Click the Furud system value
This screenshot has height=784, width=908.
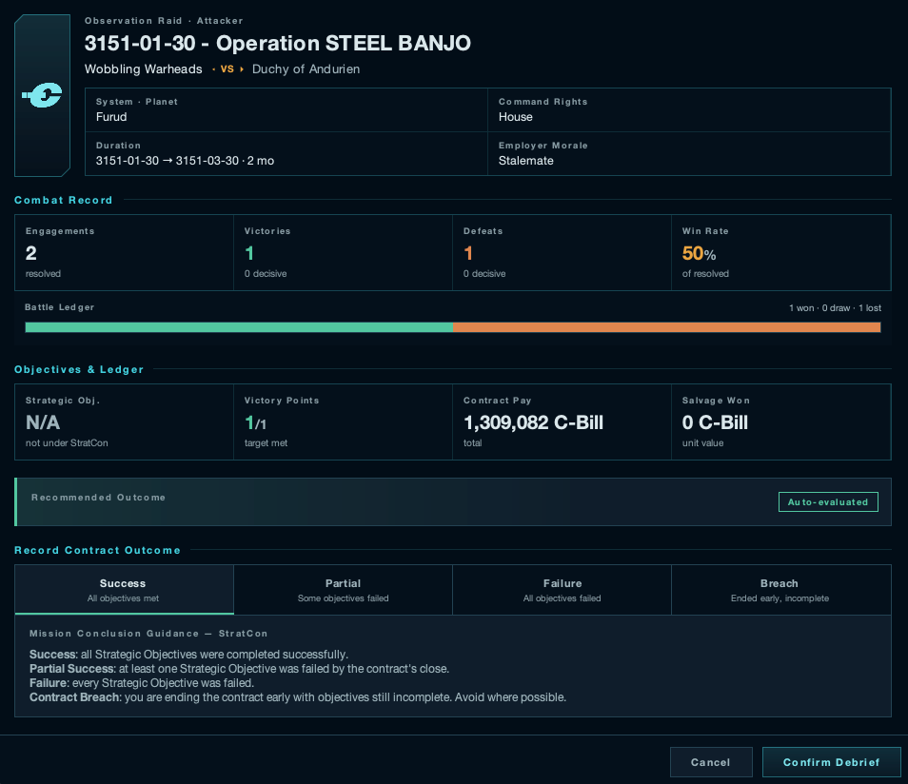(111, 117)
